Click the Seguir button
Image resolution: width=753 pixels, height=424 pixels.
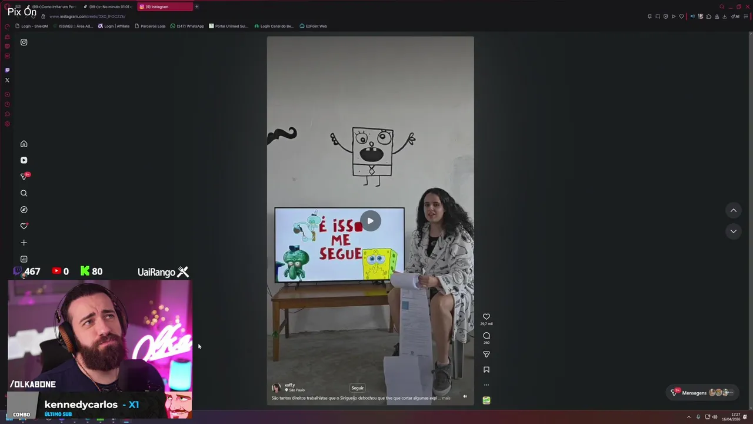pyautogui.click(x=358, y=388)
